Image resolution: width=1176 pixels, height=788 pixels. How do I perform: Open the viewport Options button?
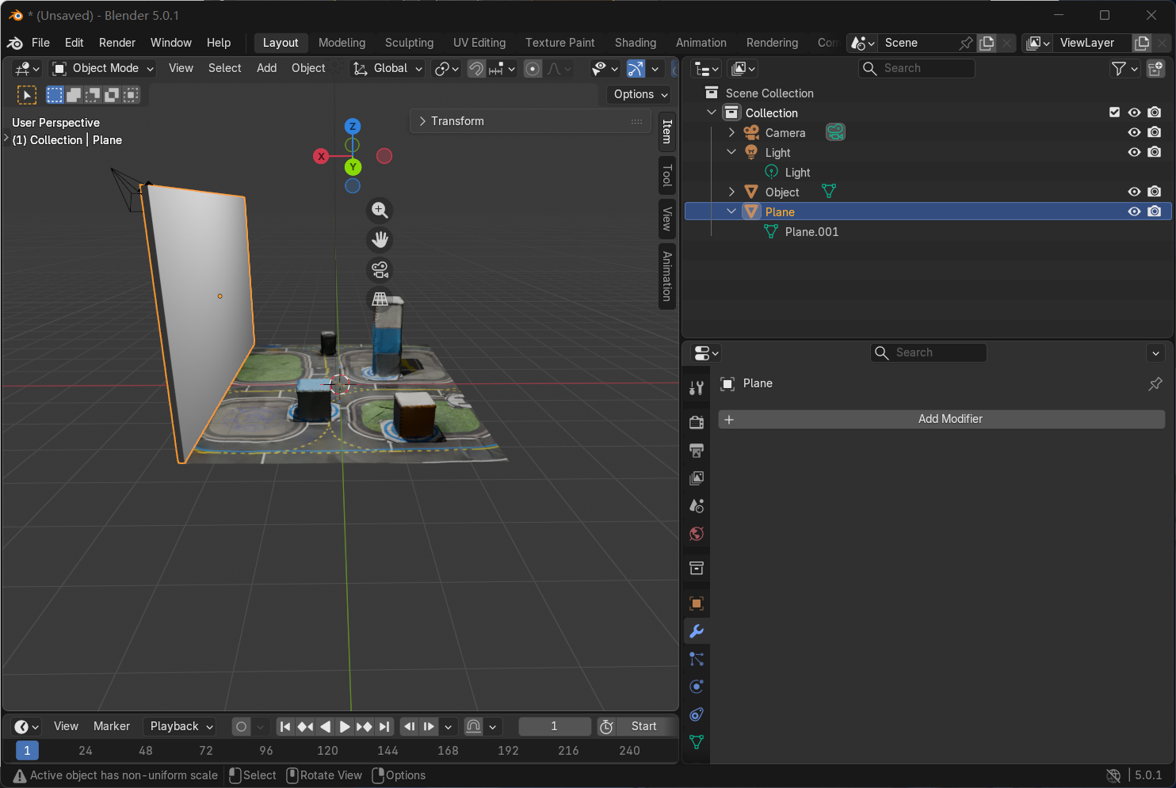tap(640, 94)
